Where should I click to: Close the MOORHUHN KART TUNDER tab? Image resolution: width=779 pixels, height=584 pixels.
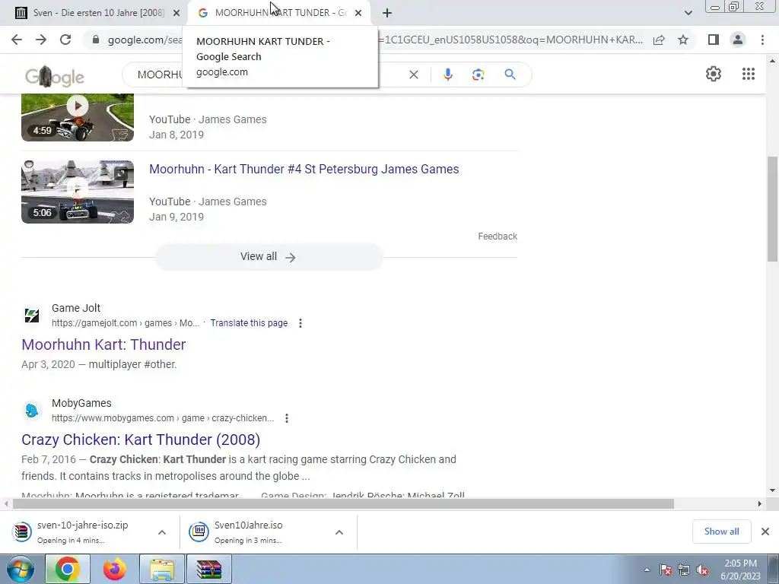[x=358, y=13]
